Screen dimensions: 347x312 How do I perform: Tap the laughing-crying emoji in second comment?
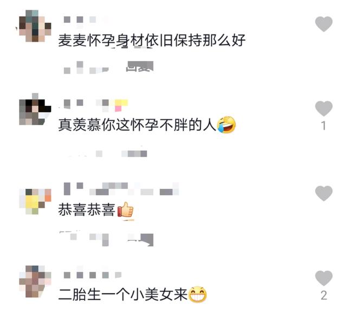coord(226,125)
